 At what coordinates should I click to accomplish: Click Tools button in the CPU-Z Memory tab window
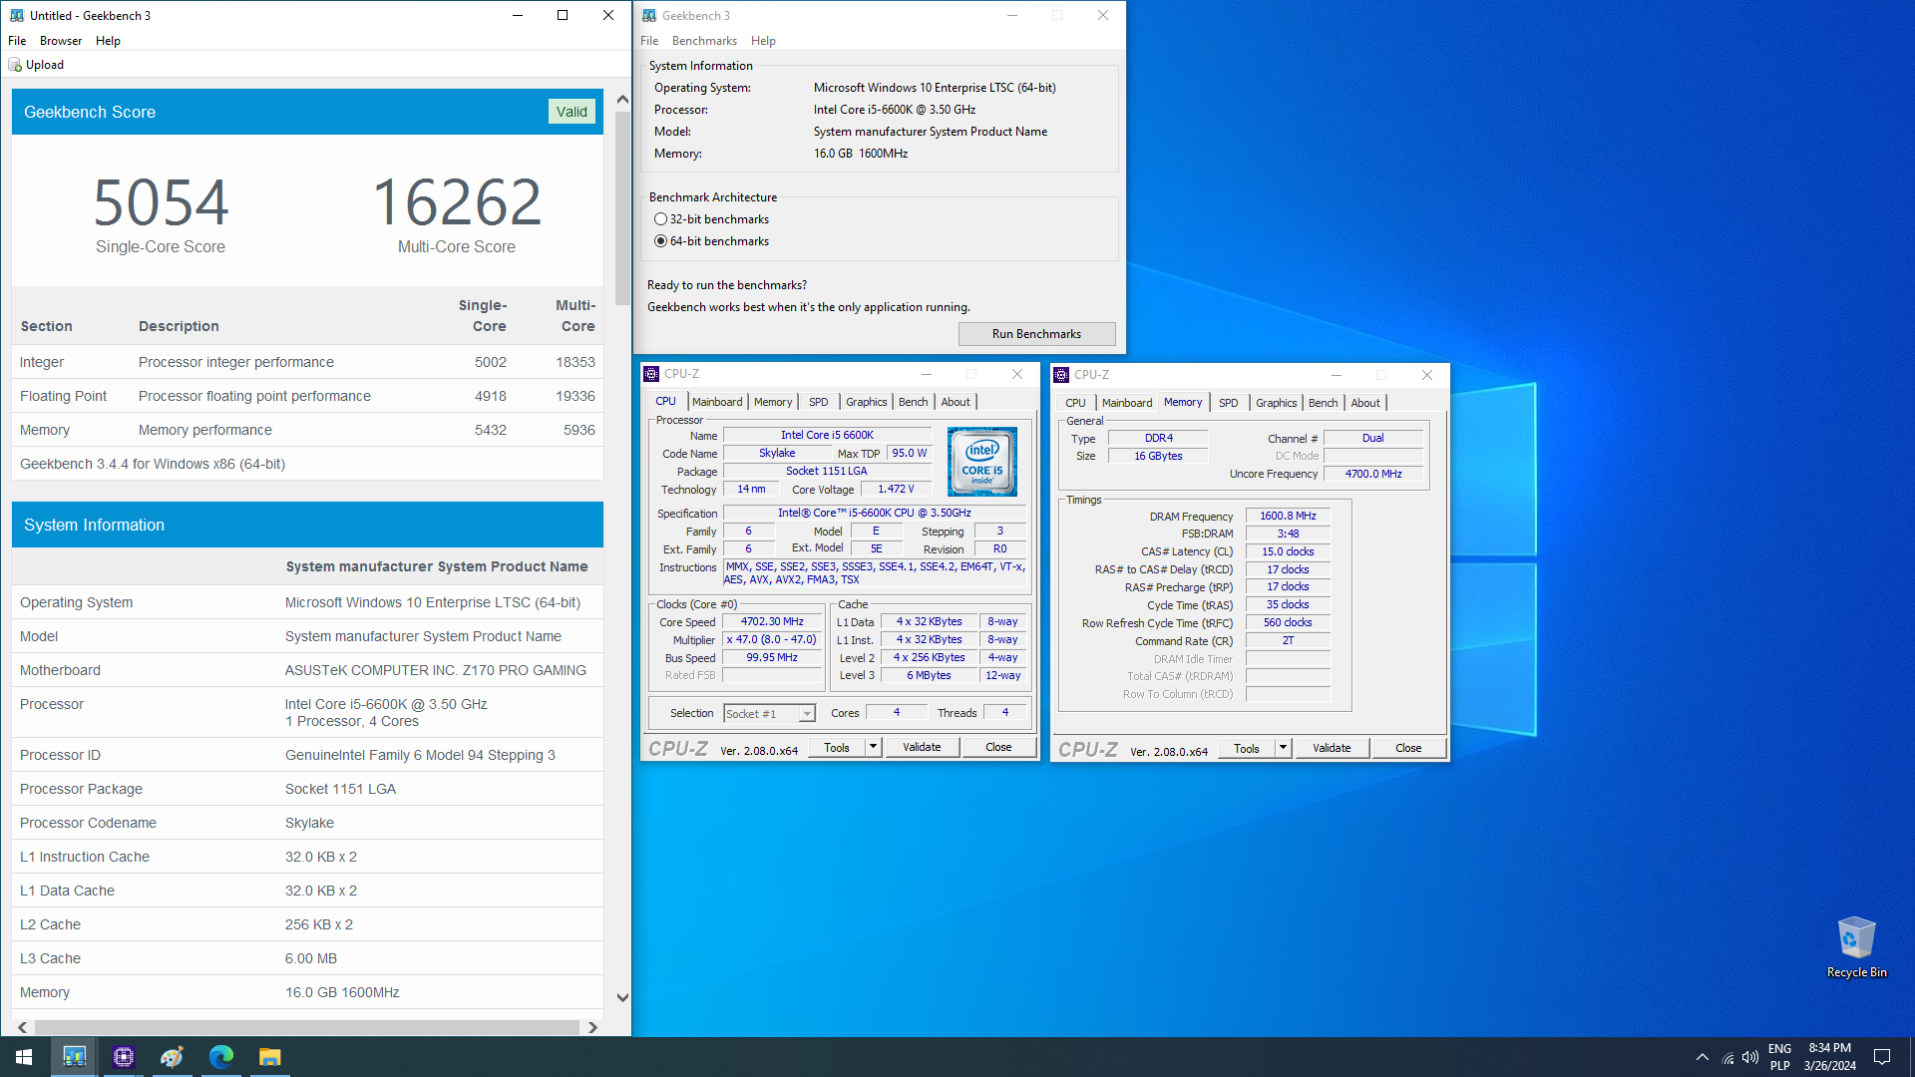(1247, 748)
